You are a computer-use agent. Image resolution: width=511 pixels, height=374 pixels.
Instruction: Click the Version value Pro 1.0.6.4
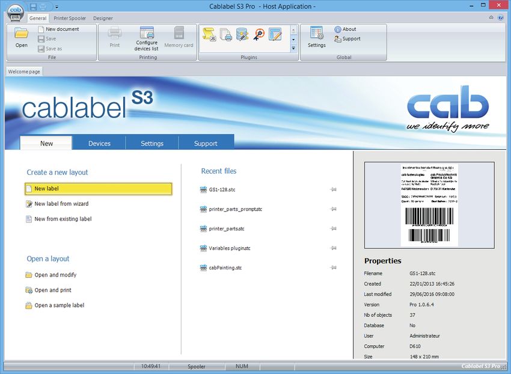421,304
